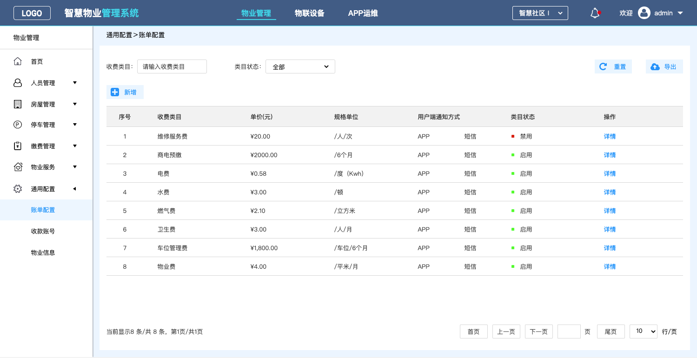Click the 尾页 last page button
The height and width of the screenshot is (358, 697).
[611, 331]
